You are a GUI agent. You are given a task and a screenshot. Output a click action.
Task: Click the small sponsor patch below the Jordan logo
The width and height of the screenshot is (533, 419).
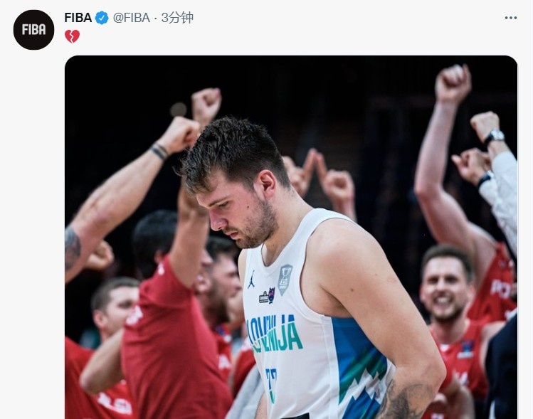(267, 296)
